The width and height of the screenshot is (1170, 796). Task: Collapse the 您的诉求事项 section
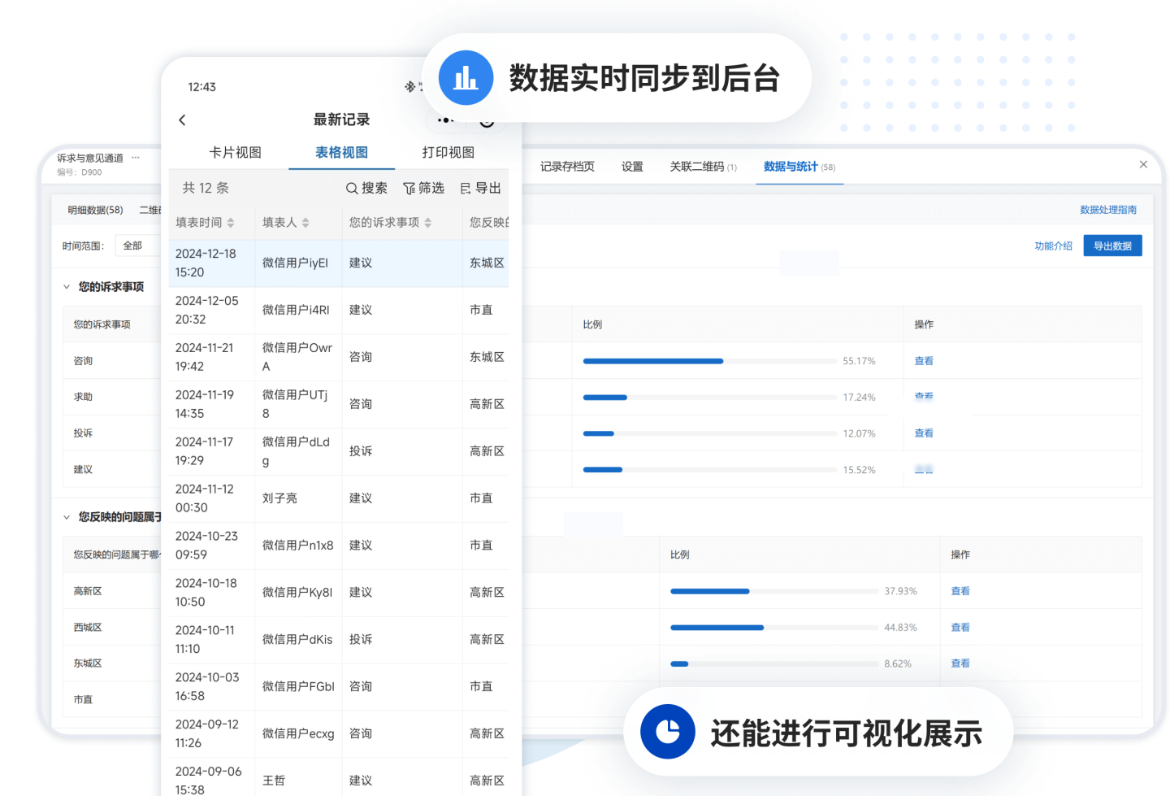[x=67, y=286]
